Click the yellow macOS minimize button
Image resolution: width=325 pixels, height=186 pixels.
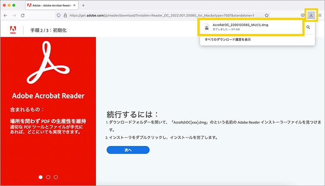point(9,5)
